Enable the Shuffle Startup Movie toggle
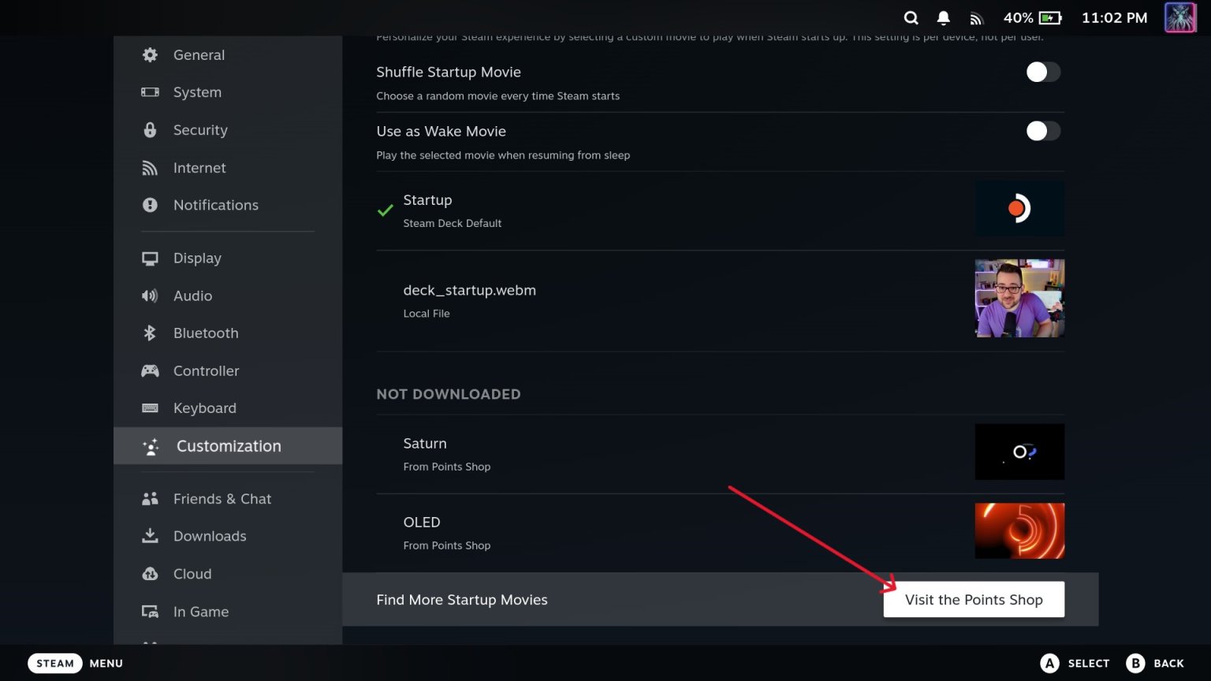 [x=1042, y=72]
